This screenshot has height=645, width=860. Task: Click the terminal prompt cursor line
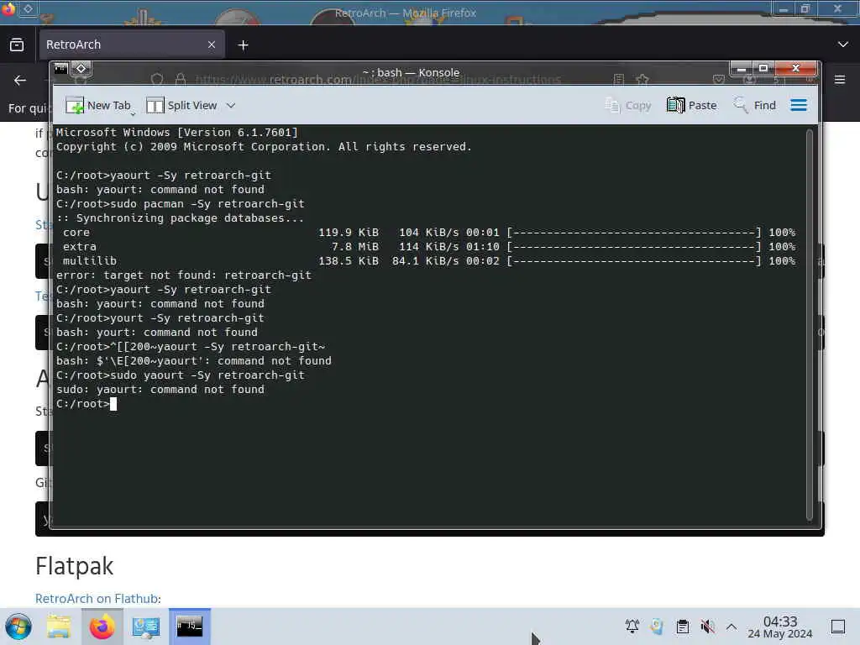[87, 404]
